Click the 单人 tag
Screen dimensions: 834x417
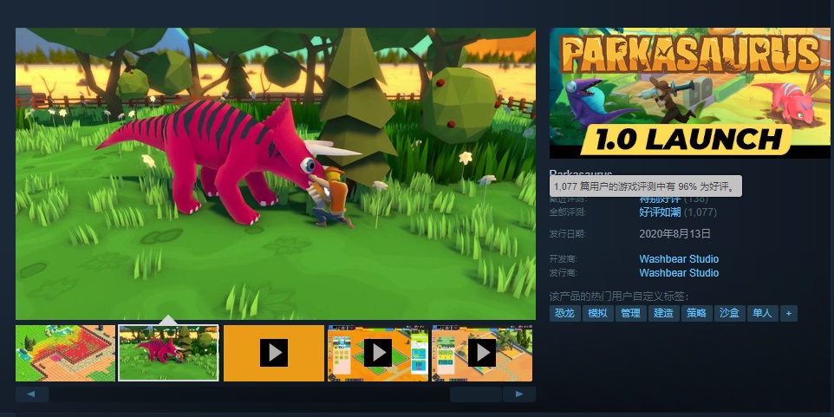click(762, 313)
